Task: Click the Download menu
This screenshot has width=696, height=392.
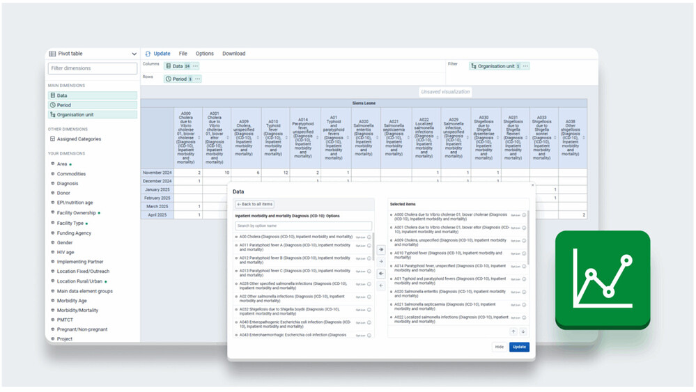Action: click(x=233, y=54)
